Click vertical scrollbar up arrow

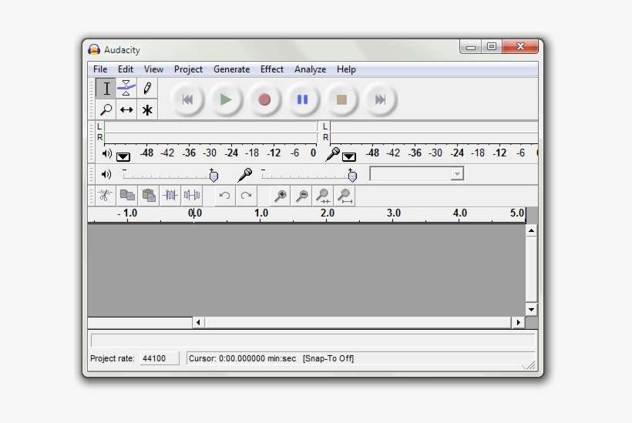tap(531, 231)
